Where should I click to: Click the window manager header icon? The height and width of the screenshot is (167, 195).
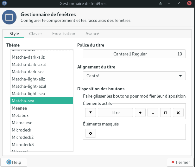click(x=9, y=18)
